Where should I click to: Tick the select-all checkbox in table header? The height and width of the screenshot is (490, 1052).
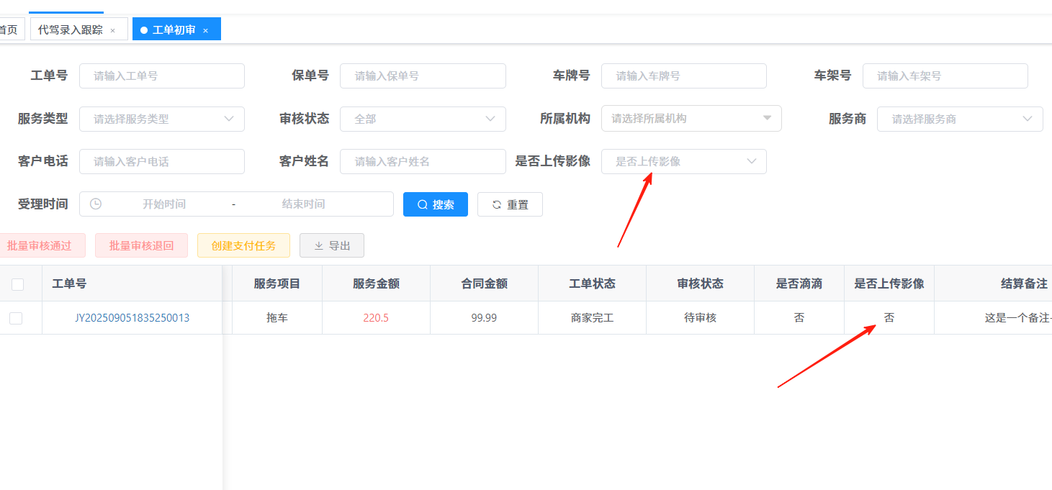(x=17, y=284)
